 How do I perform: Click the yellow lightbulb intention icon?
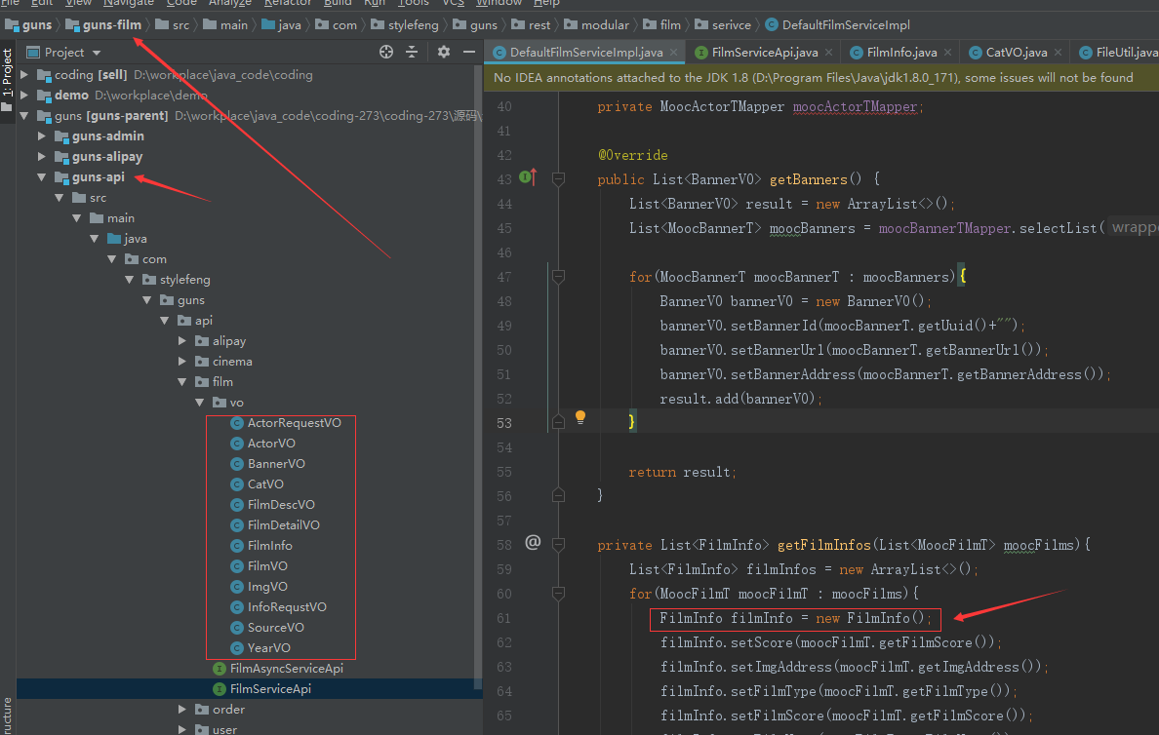point(580,417)
